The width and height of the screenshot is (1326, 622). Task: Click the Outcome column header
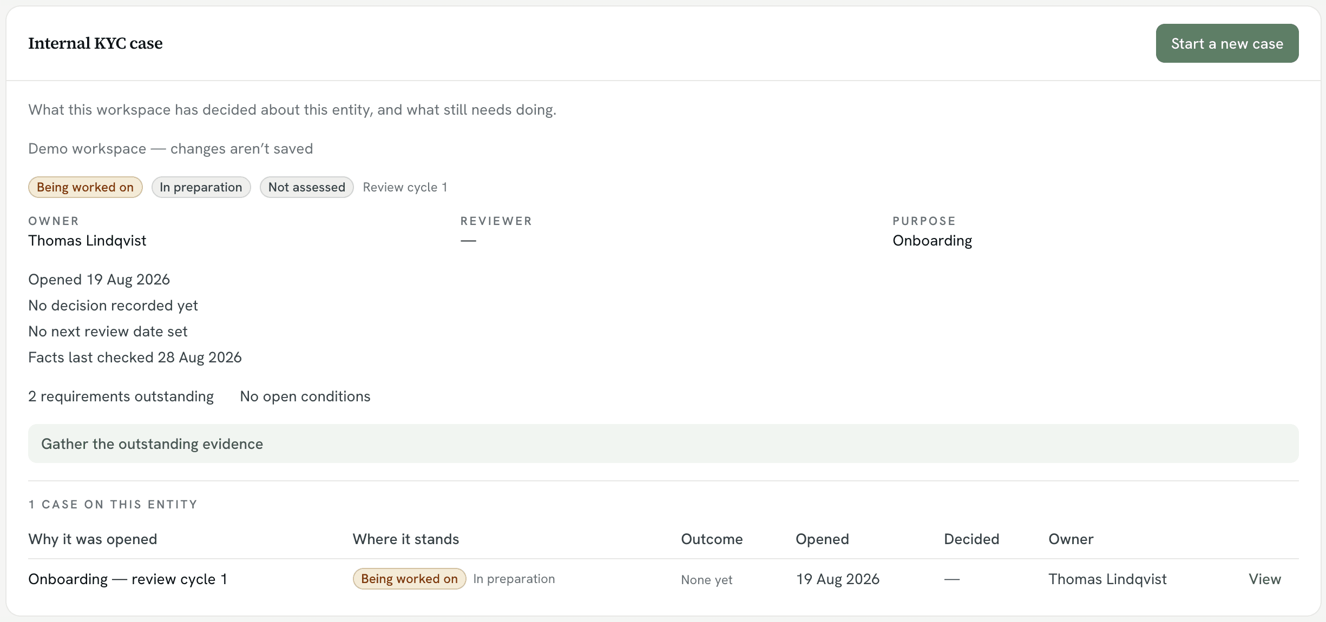pyautogui.click(x=712, y=539)
